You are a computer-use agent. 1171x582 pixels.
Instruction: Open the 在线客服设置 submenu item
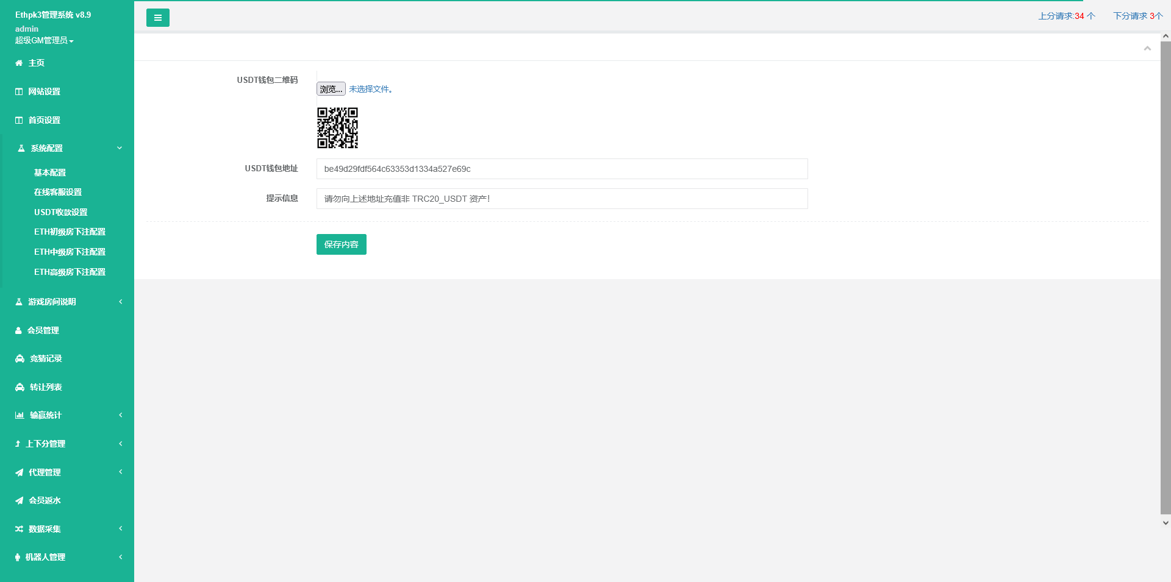click(x=58, y=192)
